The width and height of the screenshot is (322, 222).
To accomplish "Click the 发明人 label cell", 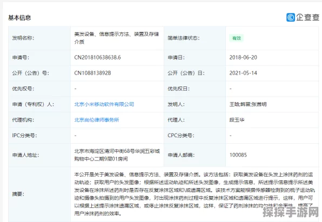I will (194, 104).
